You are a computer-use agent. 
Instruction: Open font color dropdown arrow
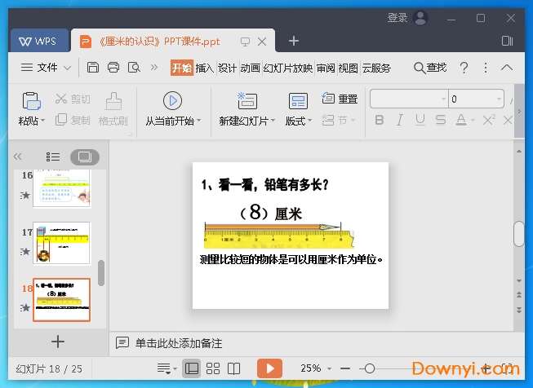473,120
